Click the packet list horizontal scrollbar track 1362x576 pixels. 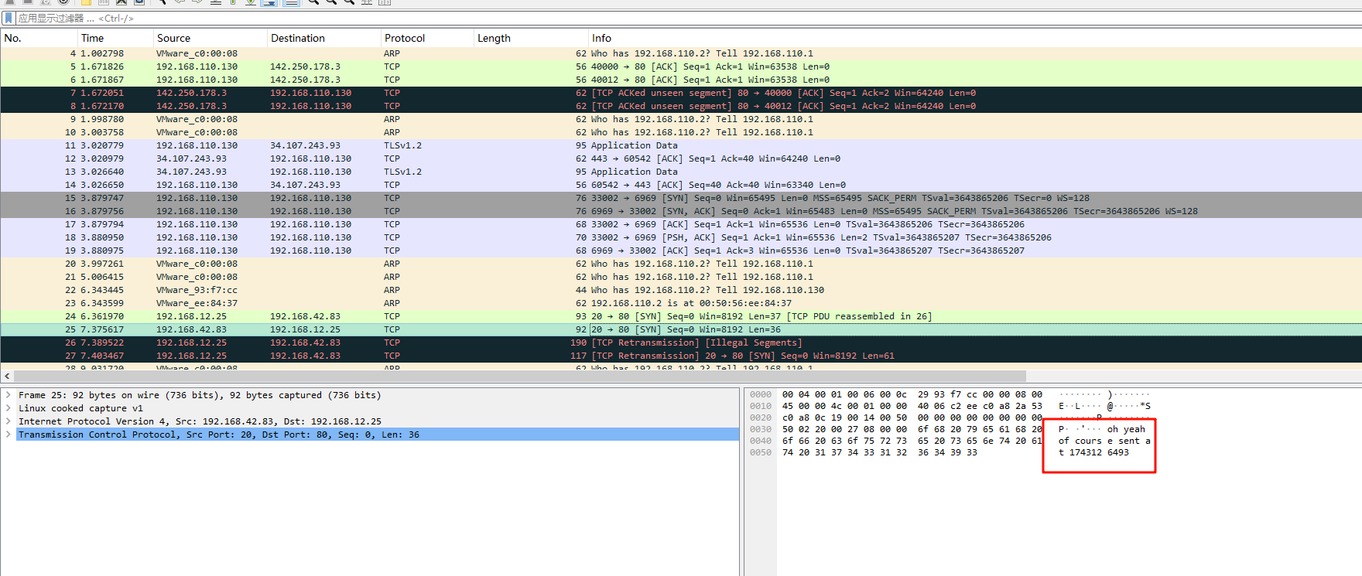coord(1161,377)
